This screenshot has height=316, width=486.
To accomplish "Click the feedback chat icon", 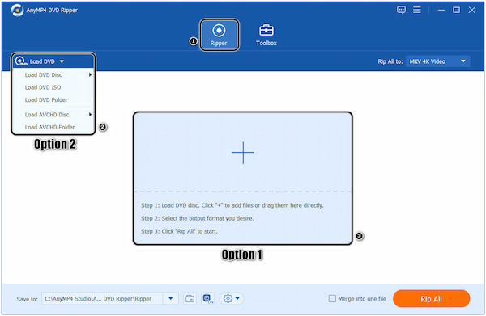I will [x=401, y=10].
